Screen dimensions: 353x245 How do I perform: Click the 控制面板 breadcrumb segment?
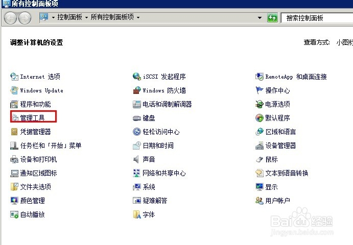tap(69, 17)
